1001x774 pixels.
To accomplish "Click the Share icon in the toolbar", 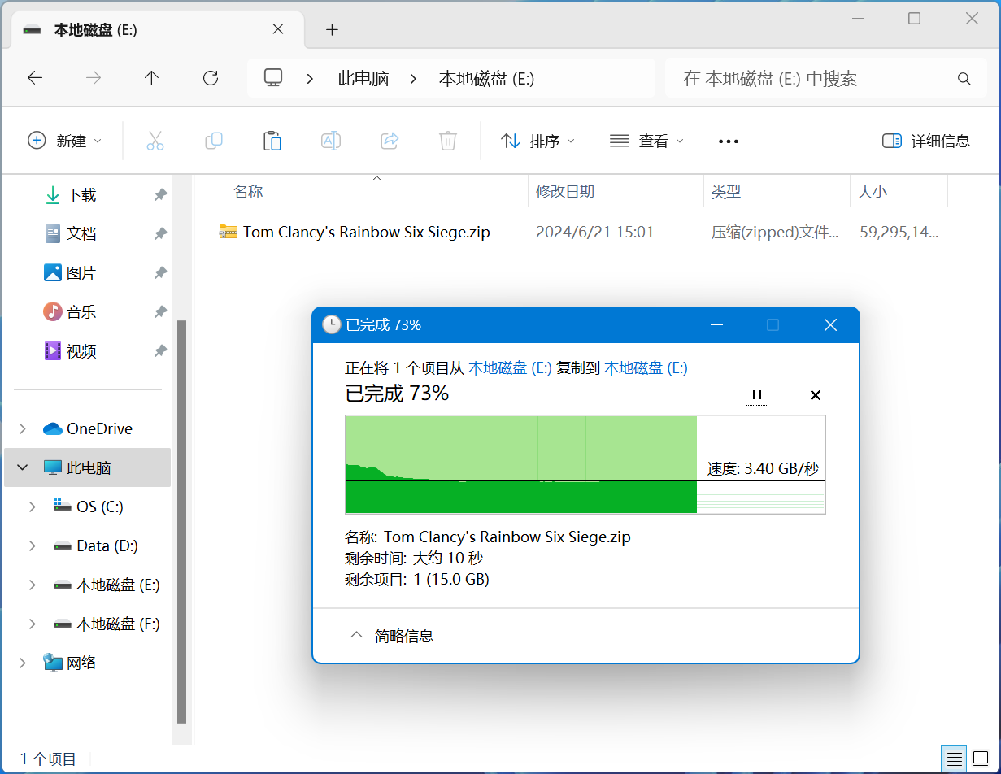I will (389, 140).
